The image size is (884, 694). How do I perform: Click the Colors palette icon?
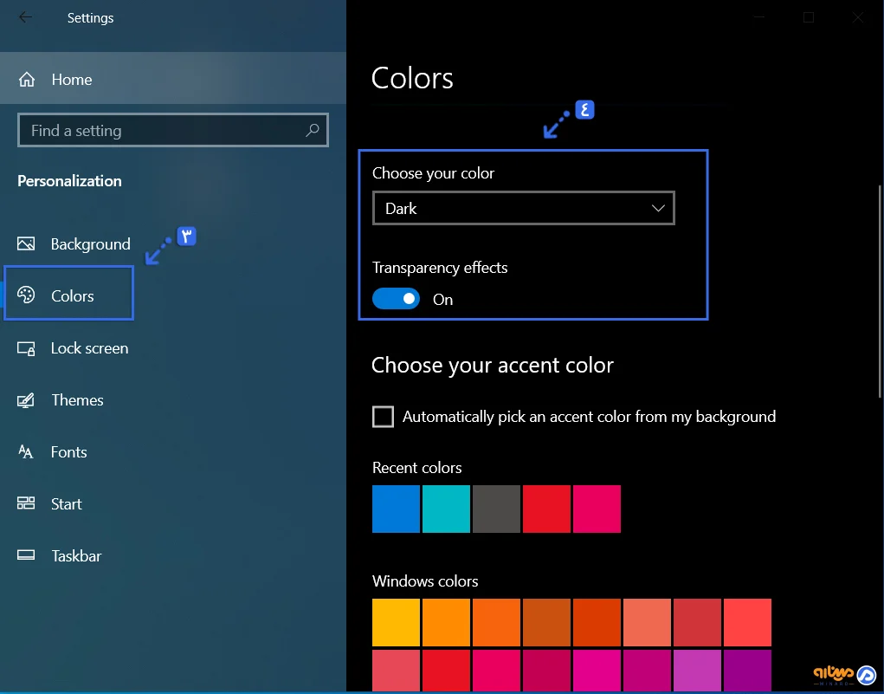click(x=26, y=295)
